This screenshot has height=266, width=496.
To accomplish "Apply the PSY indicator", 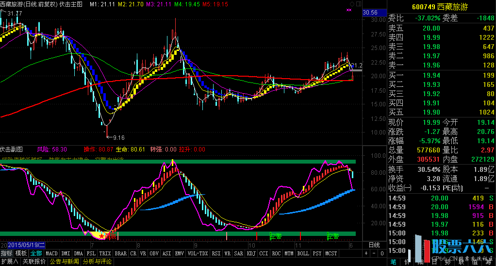I will tap(317, 253).
